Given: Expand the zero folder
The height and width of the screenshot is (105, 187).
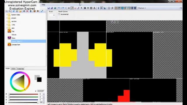Looking at the screenshot, I should (7, 28).
